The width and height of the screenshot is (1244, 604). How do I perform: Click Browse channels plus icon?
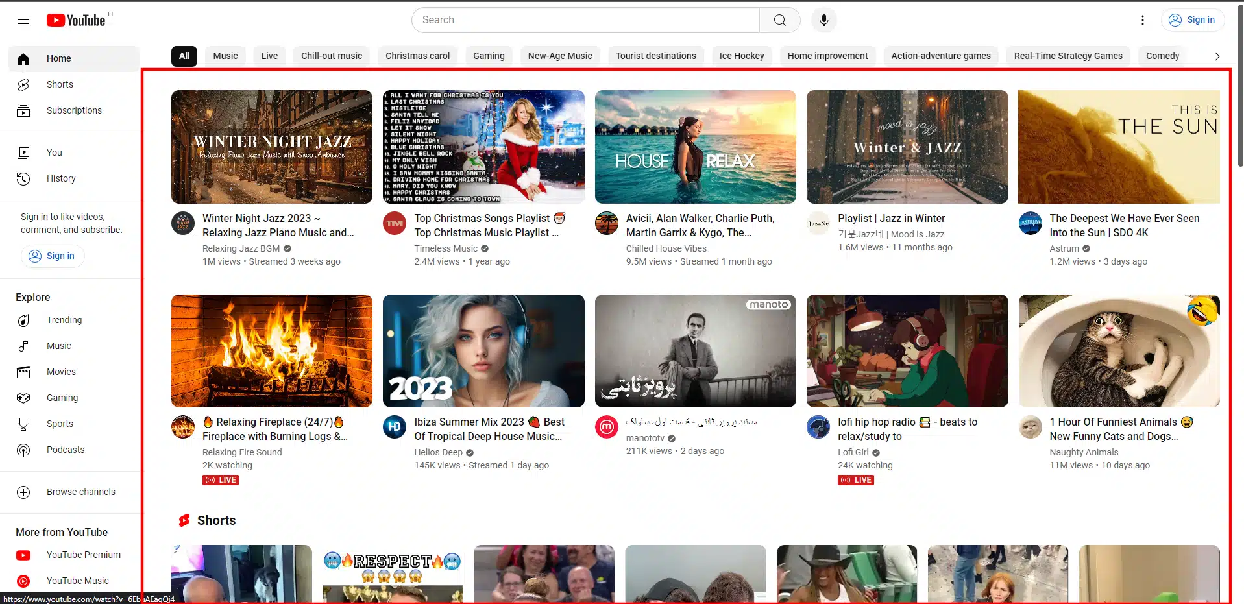point(23,492)
